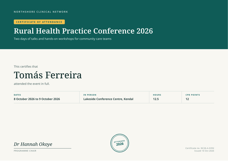Click 'Lakeside Conference Centre, Kendal' venue text
The height and width of the screenshot is (161, 228).
coord(108,99)
